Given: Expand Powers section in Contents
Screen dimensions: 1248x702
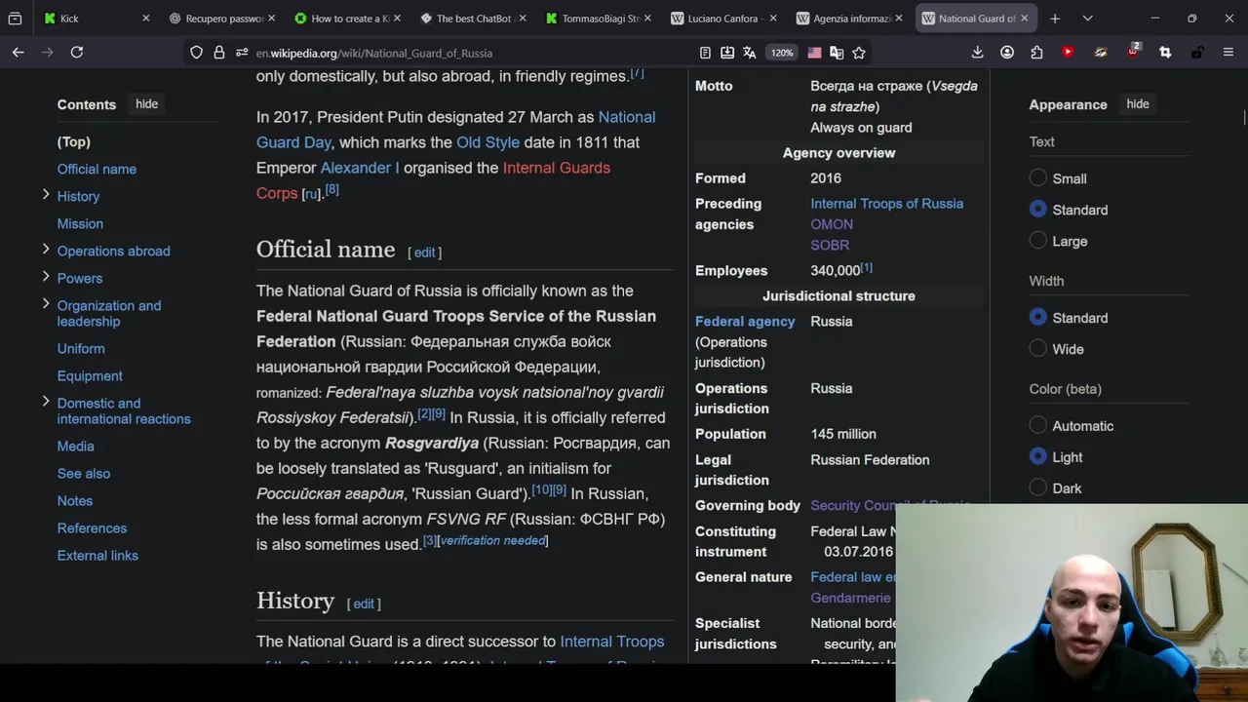Looking at the screenshot, I should click(46, 277).
